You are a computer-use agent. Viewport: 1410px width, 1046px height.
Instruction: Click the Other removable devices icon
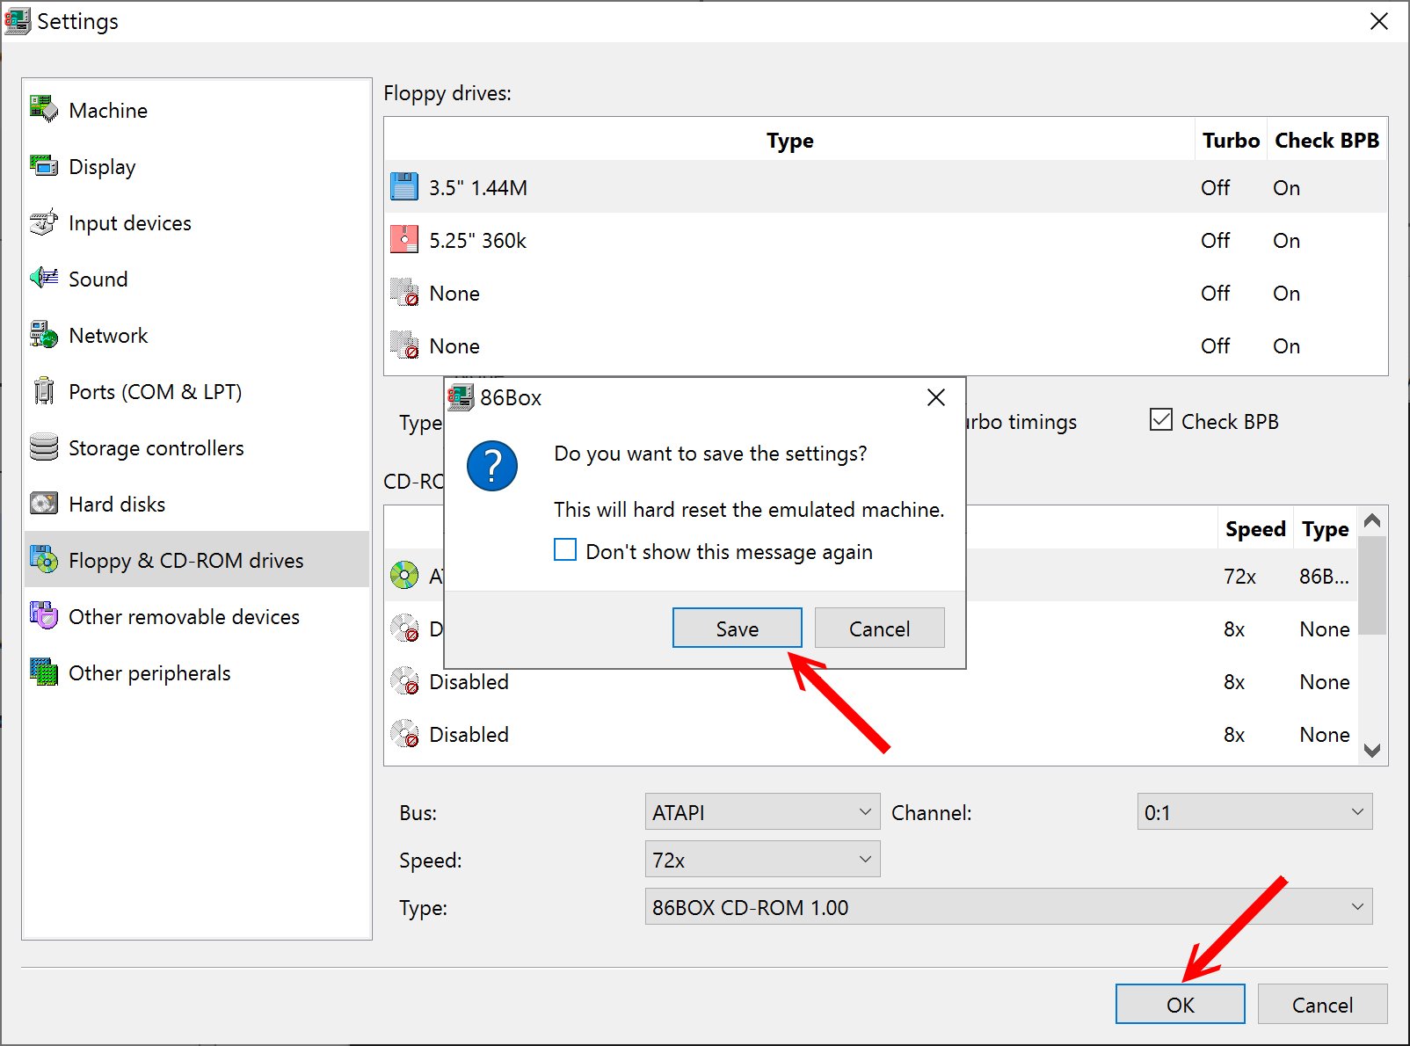point(44,616)
